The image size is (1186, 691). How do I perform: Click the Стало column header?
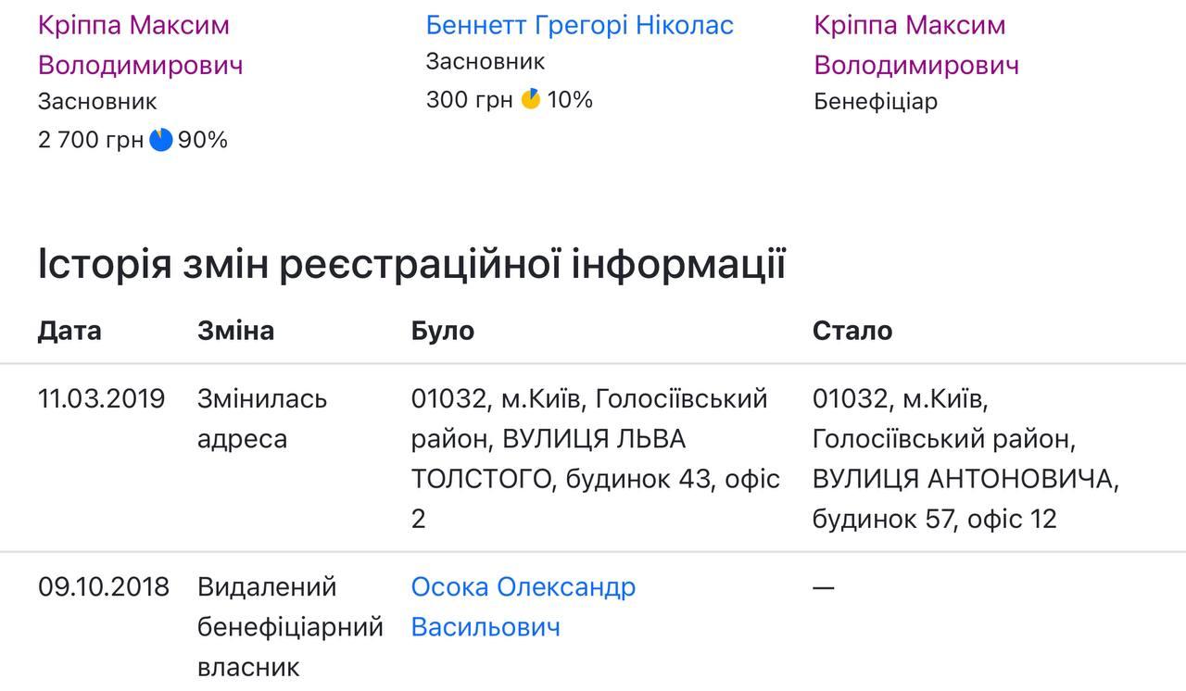click(x=852, y=331)
